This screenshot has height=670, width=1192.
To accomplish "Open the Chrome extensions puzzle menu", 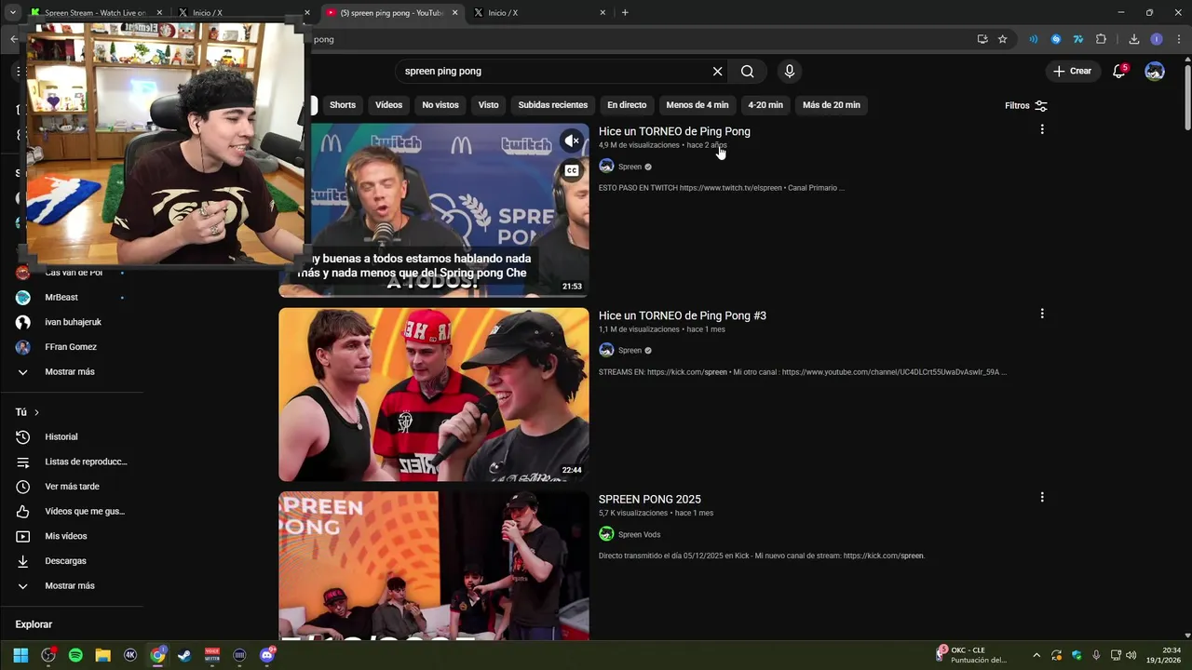I will pyautogui.click(x=1101, y=39).
